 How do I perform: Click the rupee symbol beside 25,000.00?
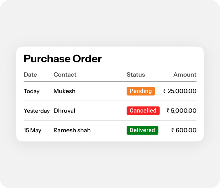165,91
